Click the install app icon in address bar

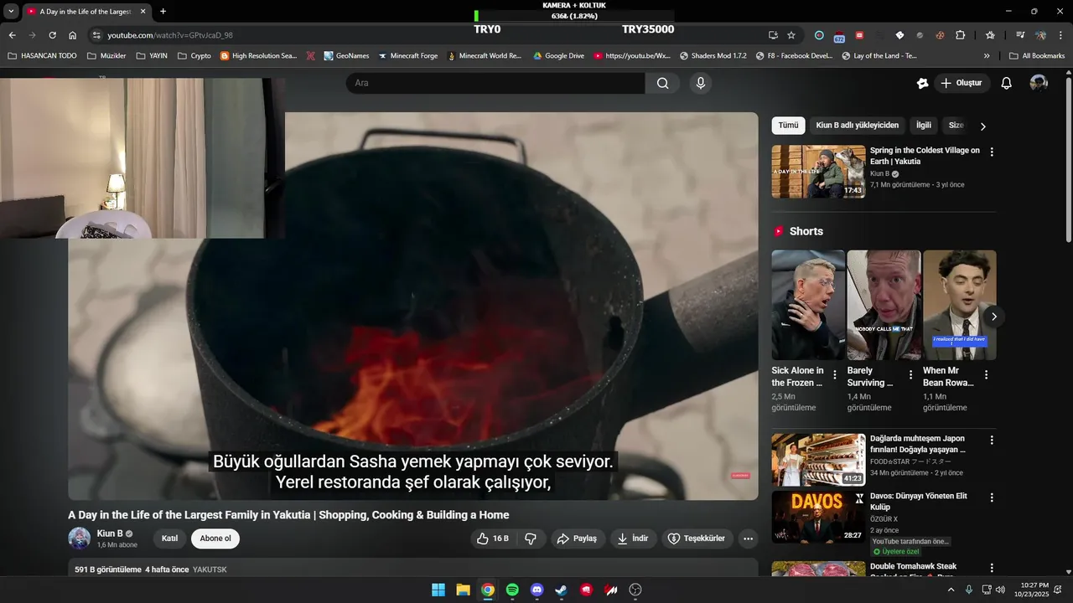tap(773, 35)
